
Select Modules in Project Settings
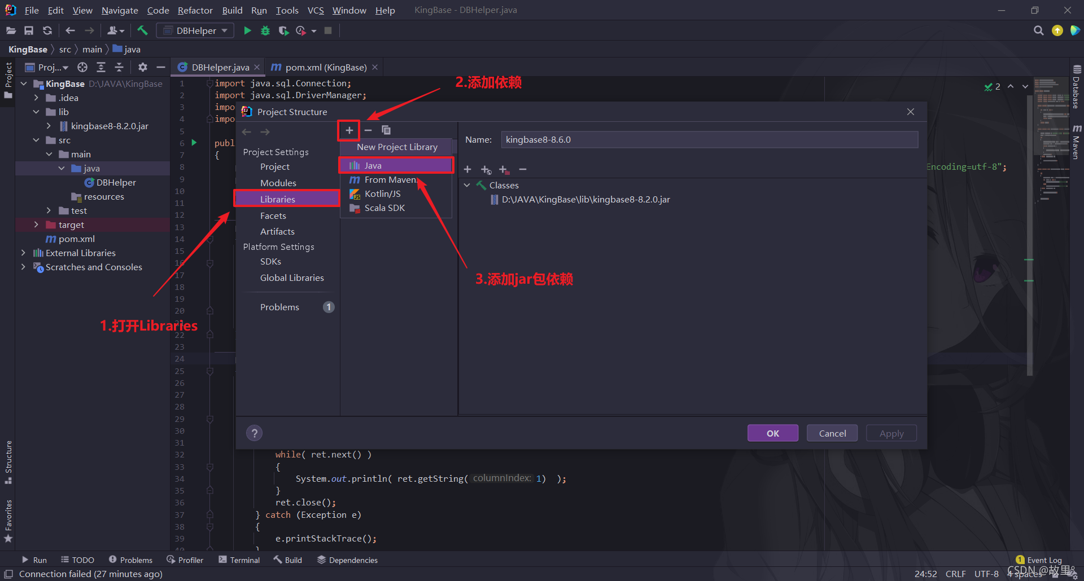278,183
